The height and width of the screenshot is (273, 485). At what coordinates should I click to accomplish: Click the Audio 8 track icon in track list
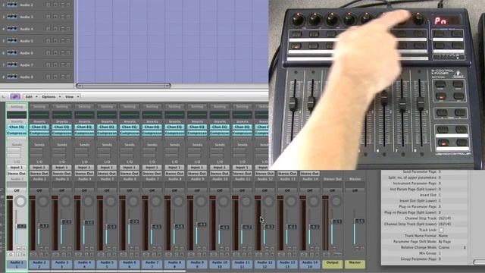[12, 77]
